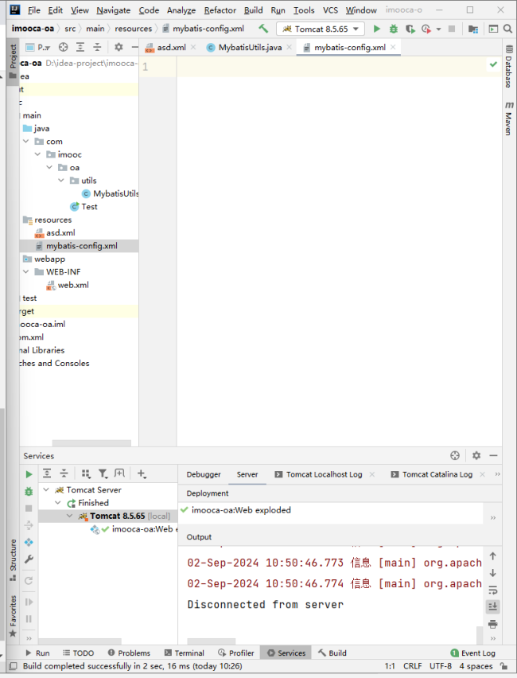Image resolution: width=517 pixels, height=678 pixels.
Task: Toggle Database tool window side tab
Action: (x=509, y=66)
